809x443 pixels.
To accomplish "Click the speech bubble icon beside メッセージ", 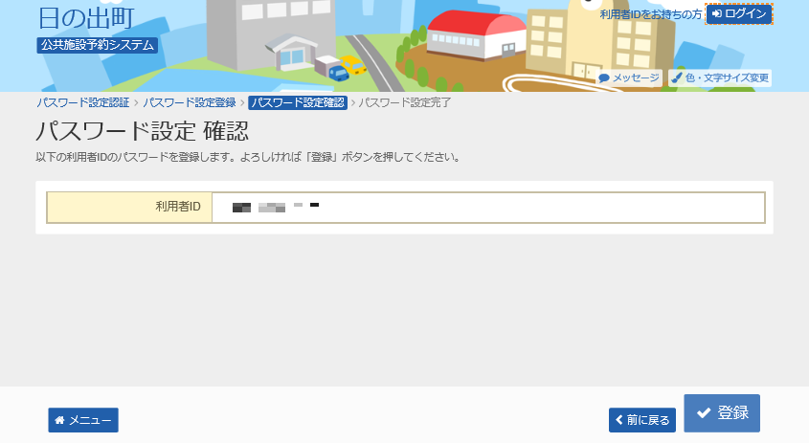I will (x=604, y=78).
